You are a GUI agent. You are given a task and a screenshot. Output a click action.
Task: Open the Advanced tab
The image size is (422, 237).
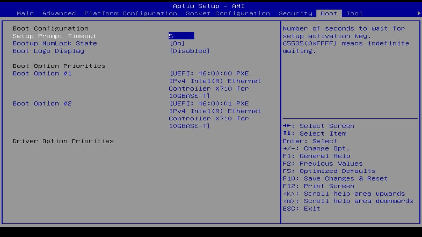point(59,13)
